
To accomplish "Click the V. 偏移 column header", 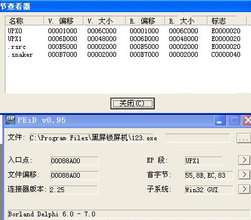I will coord(64,21).
